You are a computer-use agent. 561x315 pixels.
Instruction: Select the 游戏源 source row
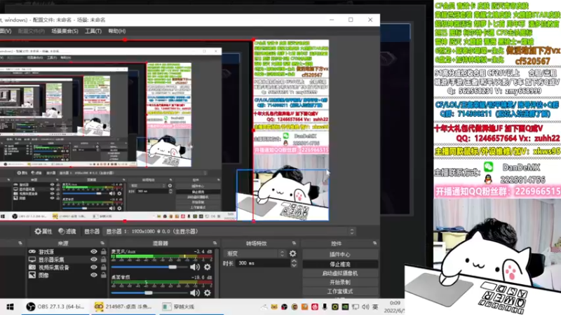(67, 252)
